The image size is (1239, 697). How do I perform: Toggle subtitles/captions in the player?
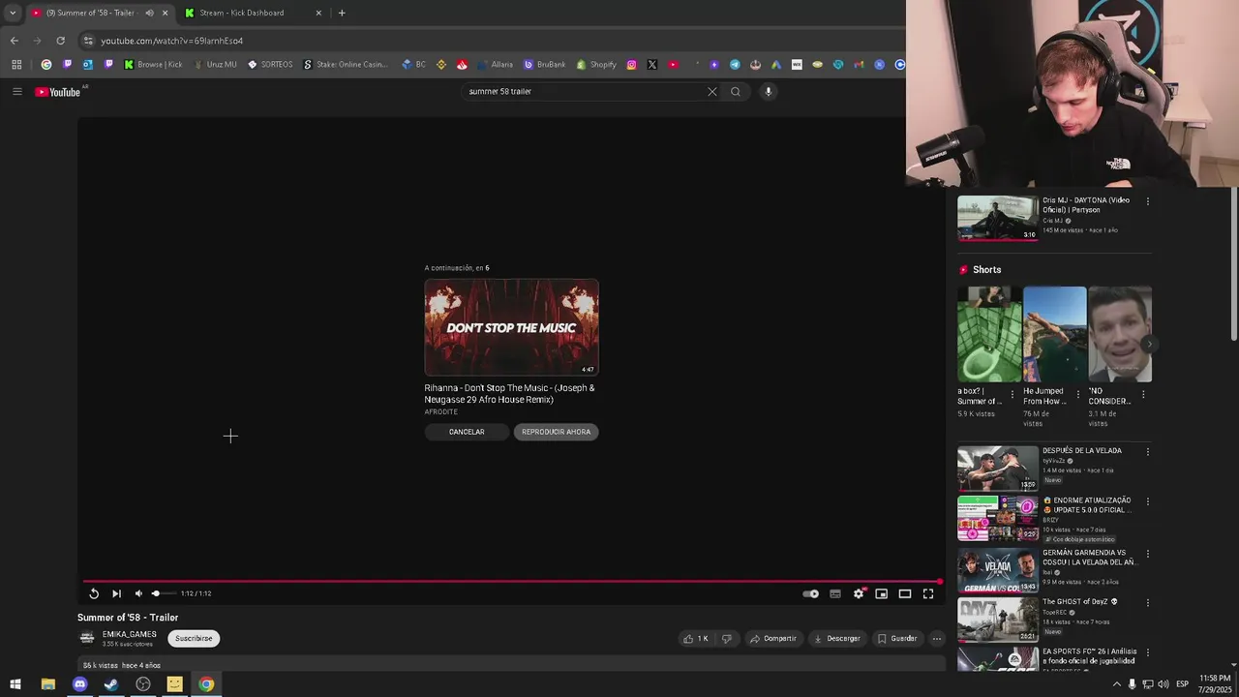(x=835, y=593)
